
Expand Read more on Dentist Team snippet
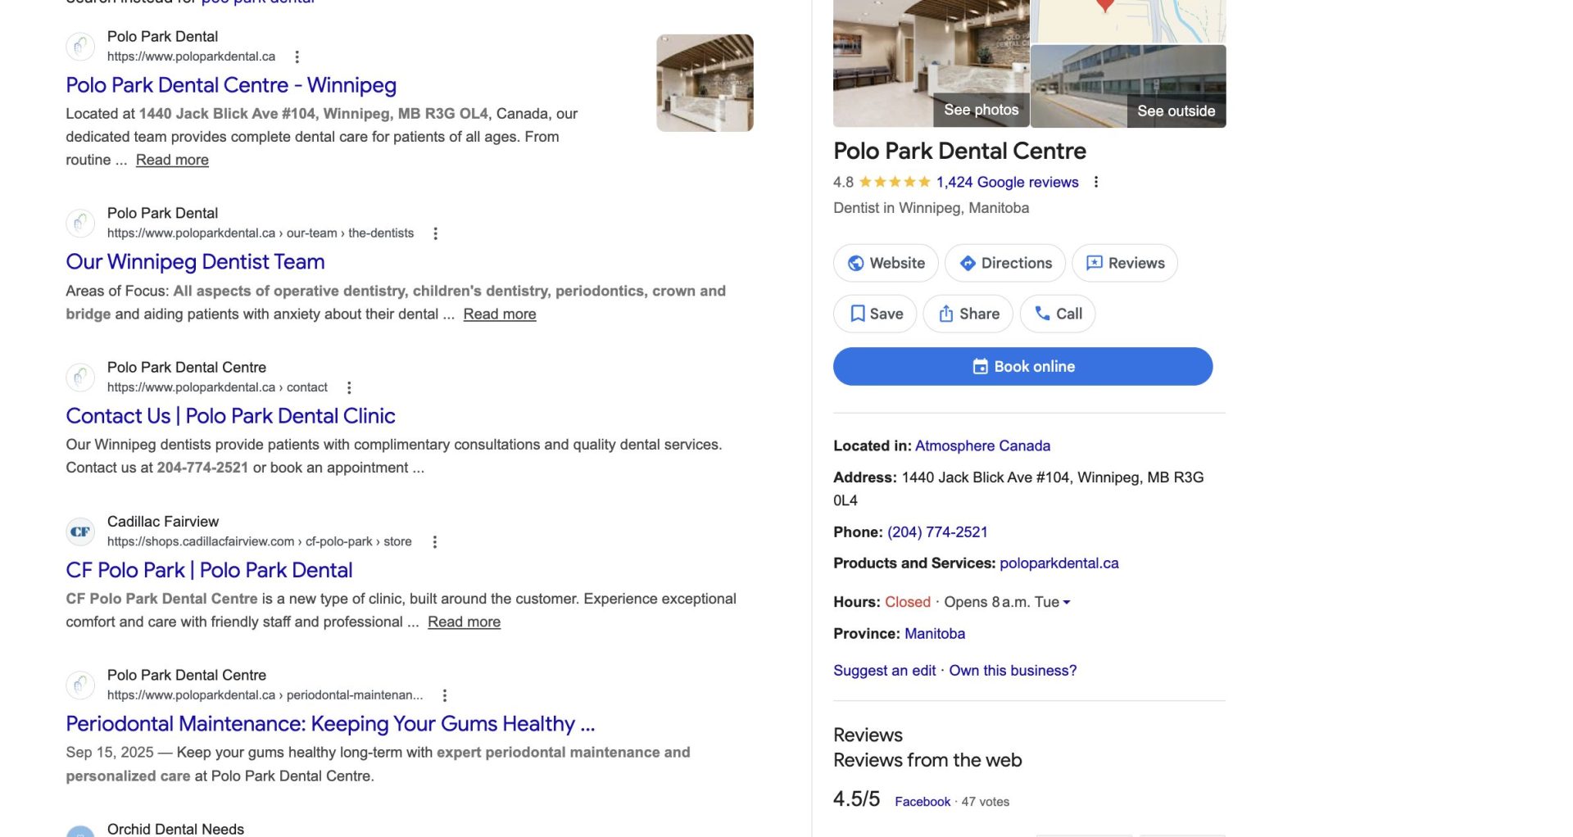pyautogui.click(x=500, y=314)
